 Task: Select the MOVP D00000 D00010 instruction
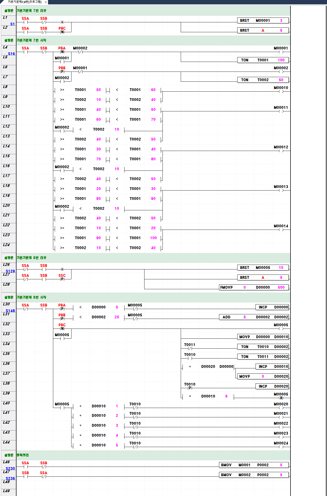(x=263, y=337)
